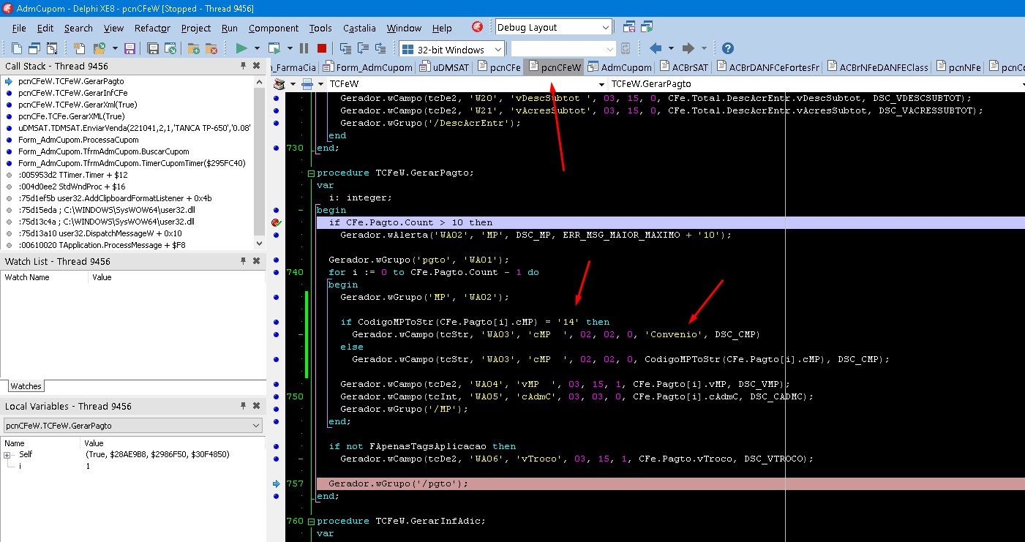The image size is (1025, 542).
Task: Click the Value column header in Local Variables
Action: pyautogui.click(x=172, y=443)
